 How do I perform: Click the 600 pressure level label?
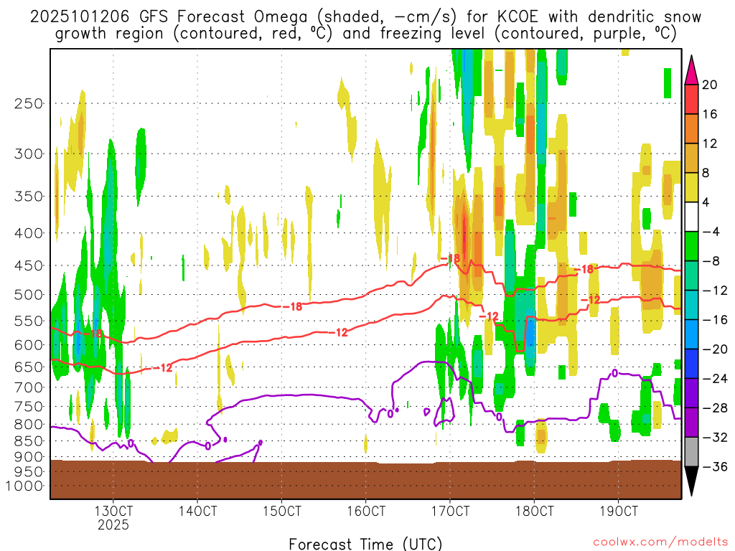pos(29,345)
